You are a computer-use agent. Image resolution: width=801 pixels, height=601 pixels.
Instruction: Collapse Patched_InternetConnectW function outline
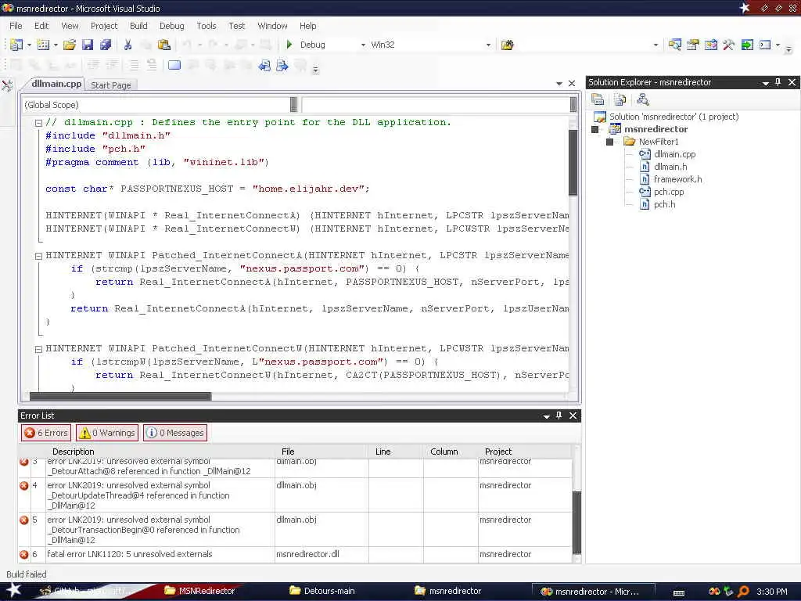tap(38, 349)
